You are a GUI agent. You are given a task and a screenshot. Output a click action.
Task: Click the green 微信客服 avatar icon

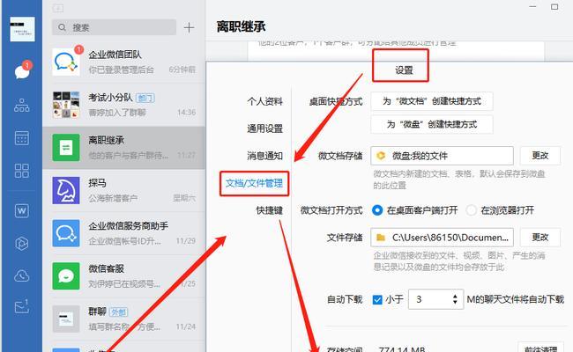66,276
